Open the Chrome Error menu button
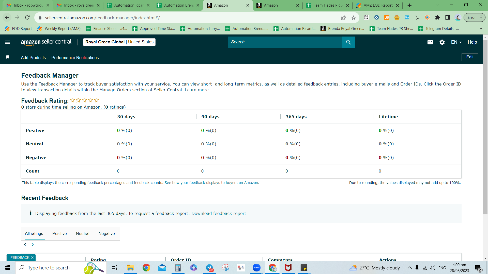This screenshot has width=488, height=274. 474,18
